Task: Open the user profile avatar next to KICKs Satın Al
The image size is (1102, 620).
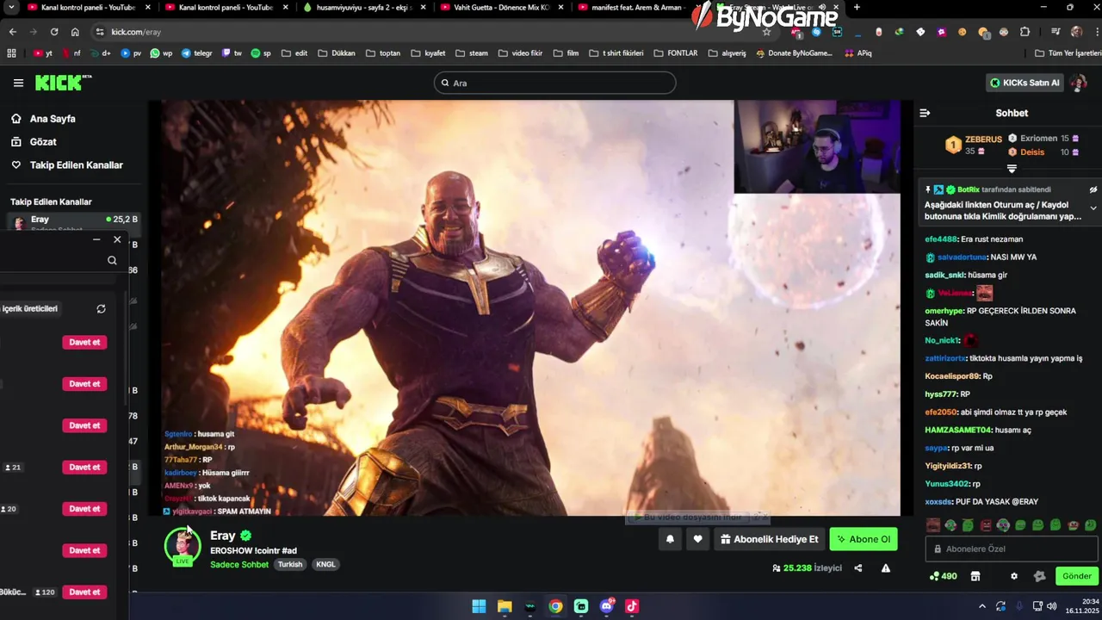Action: pos(1079,83)
